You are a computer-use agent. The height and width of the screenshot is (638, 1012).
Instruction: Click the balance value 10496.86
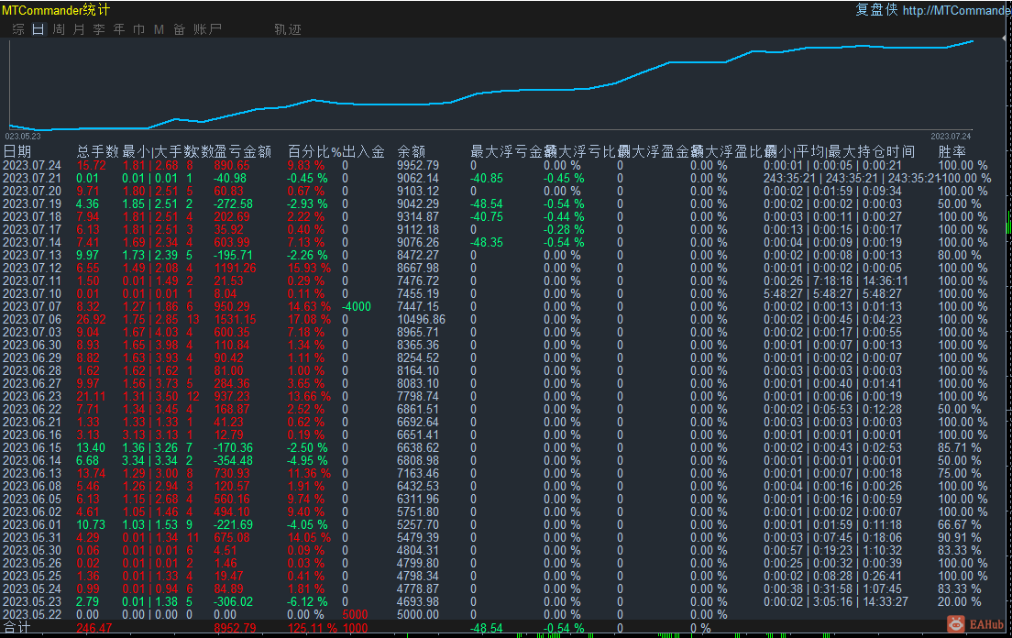click(421, 319)
